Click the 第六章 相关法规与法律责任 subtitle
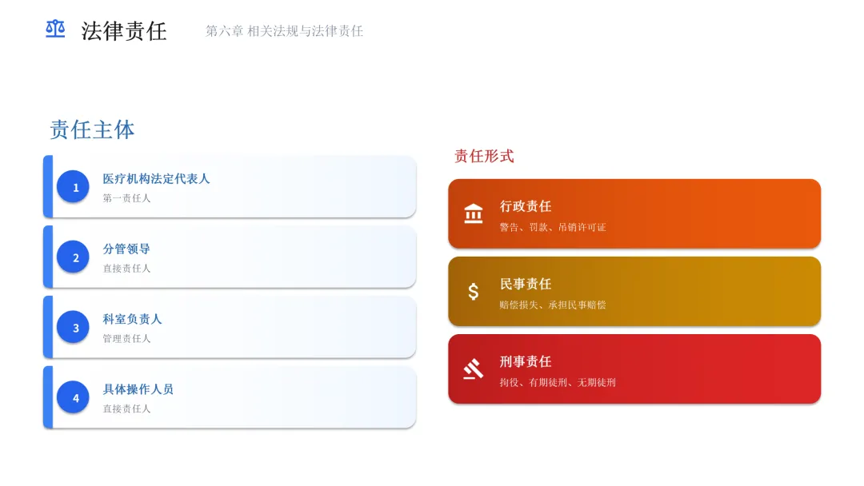 pyautogui.click(x=284, y=31)
